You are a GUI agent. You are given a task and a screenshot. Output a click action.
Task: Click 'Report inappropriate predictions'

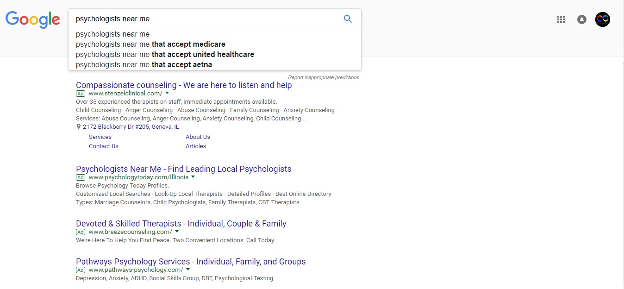click(324, 77)
